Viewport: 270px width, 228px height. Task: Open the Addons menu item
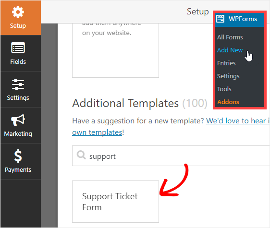click(x=228, y=102)
